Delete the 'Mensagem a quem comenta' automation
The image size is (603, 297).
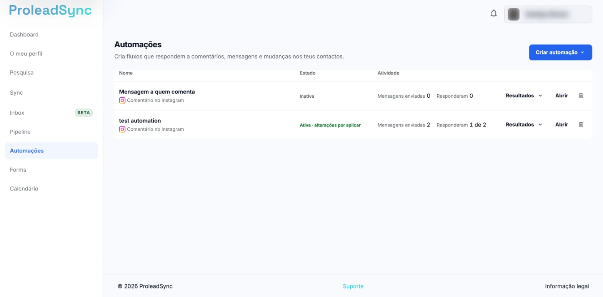click(581, 95)
